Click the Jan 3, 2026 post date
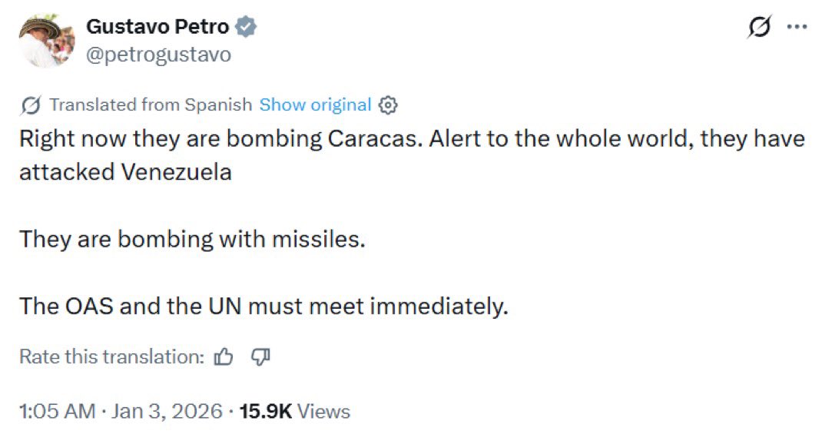Viewport: 822px width, 444px height. tap(167, 412)
